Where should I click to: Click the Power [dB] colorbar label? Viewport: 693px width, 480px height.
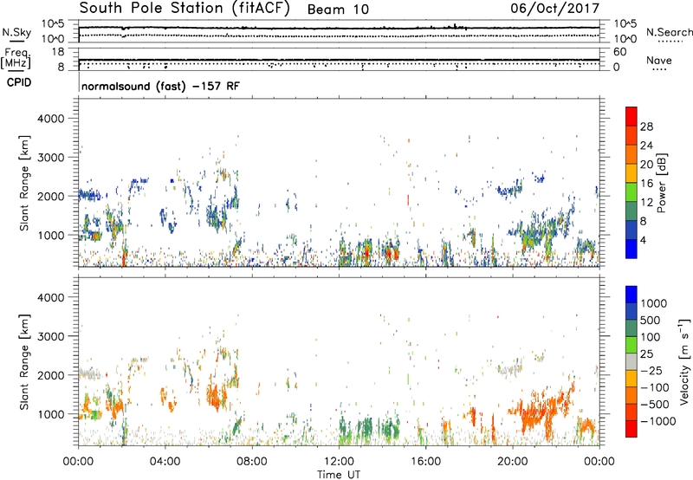pos(662,183)
